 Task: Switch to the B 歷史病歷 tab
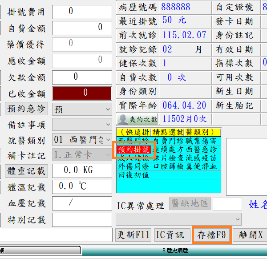point(174,251)
